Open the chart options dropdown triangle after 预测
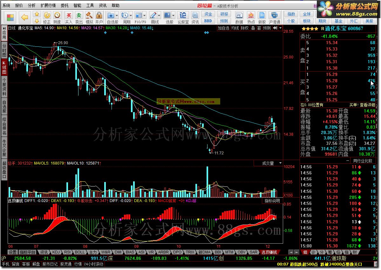 click(280, 28)
